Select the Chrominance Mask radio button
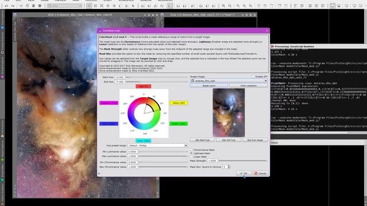Screen dimensions: 367x206 (x=191, y=150)
